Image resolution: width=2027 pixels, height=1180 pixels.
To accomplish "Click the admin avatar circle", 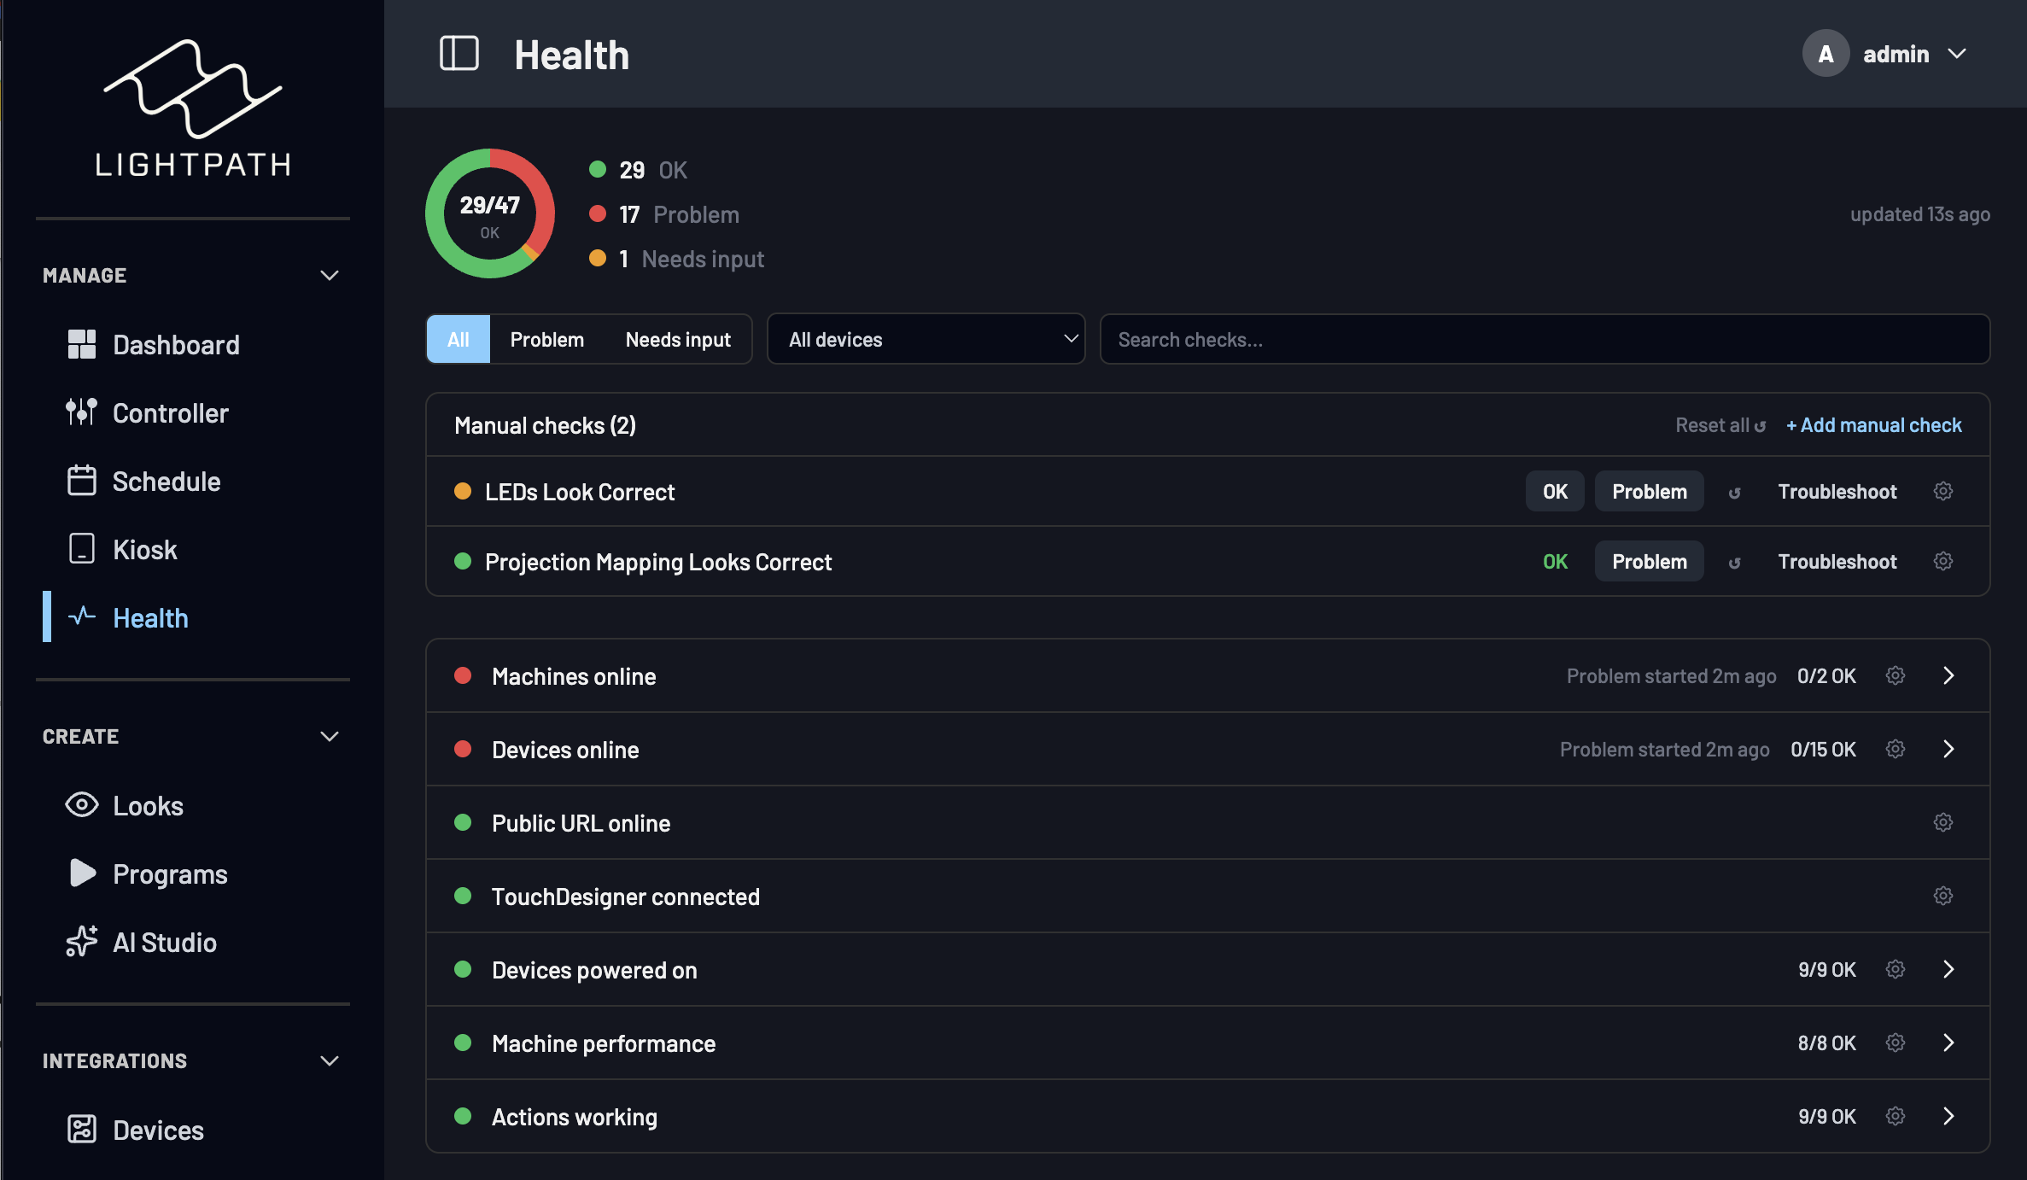I will tap(1825, 54).
